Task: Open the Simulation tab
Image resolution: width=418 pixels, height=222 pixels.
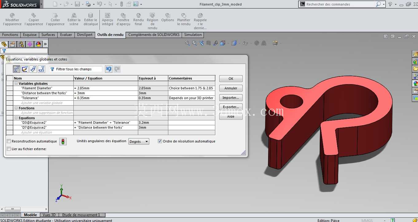Action: tap(193, 35)
